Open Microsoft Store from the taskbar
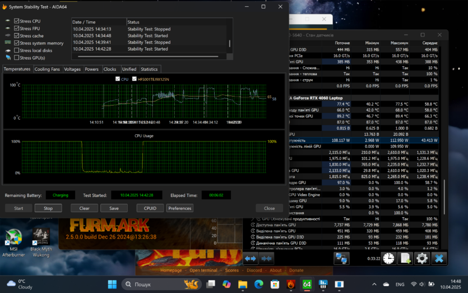Image resolution: width=468 pixels, height=293 pixels. click(275, 285)
